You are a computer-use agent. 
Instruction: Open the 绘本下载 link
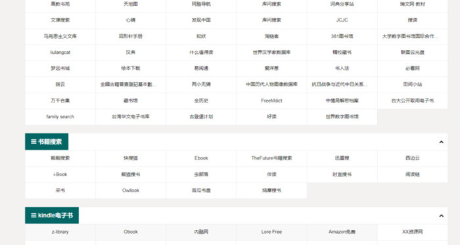click(131, 68)
